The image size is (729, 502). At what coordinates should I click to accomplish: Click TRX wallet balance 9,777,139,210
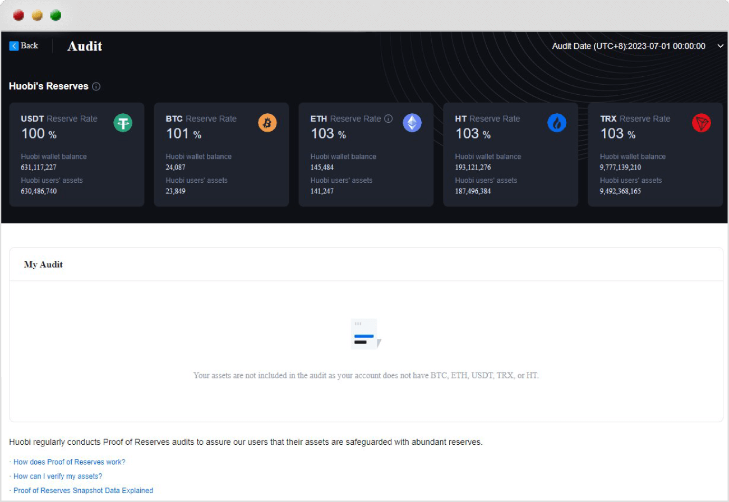point(621,167)
